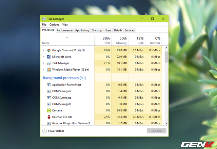Open the Options menu
The image size is (217, 149).
click(x=54, y=25)
